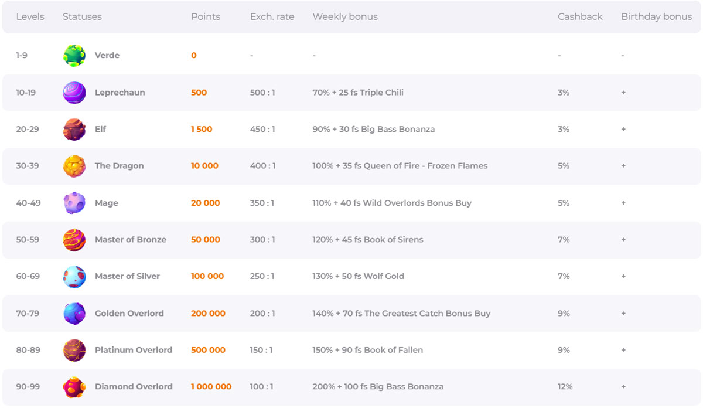
Task: Click the Statuses column header
Action: 82,16
